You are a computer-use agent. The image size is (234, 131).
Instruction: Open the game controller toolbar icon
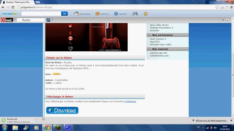coord(135,14)
